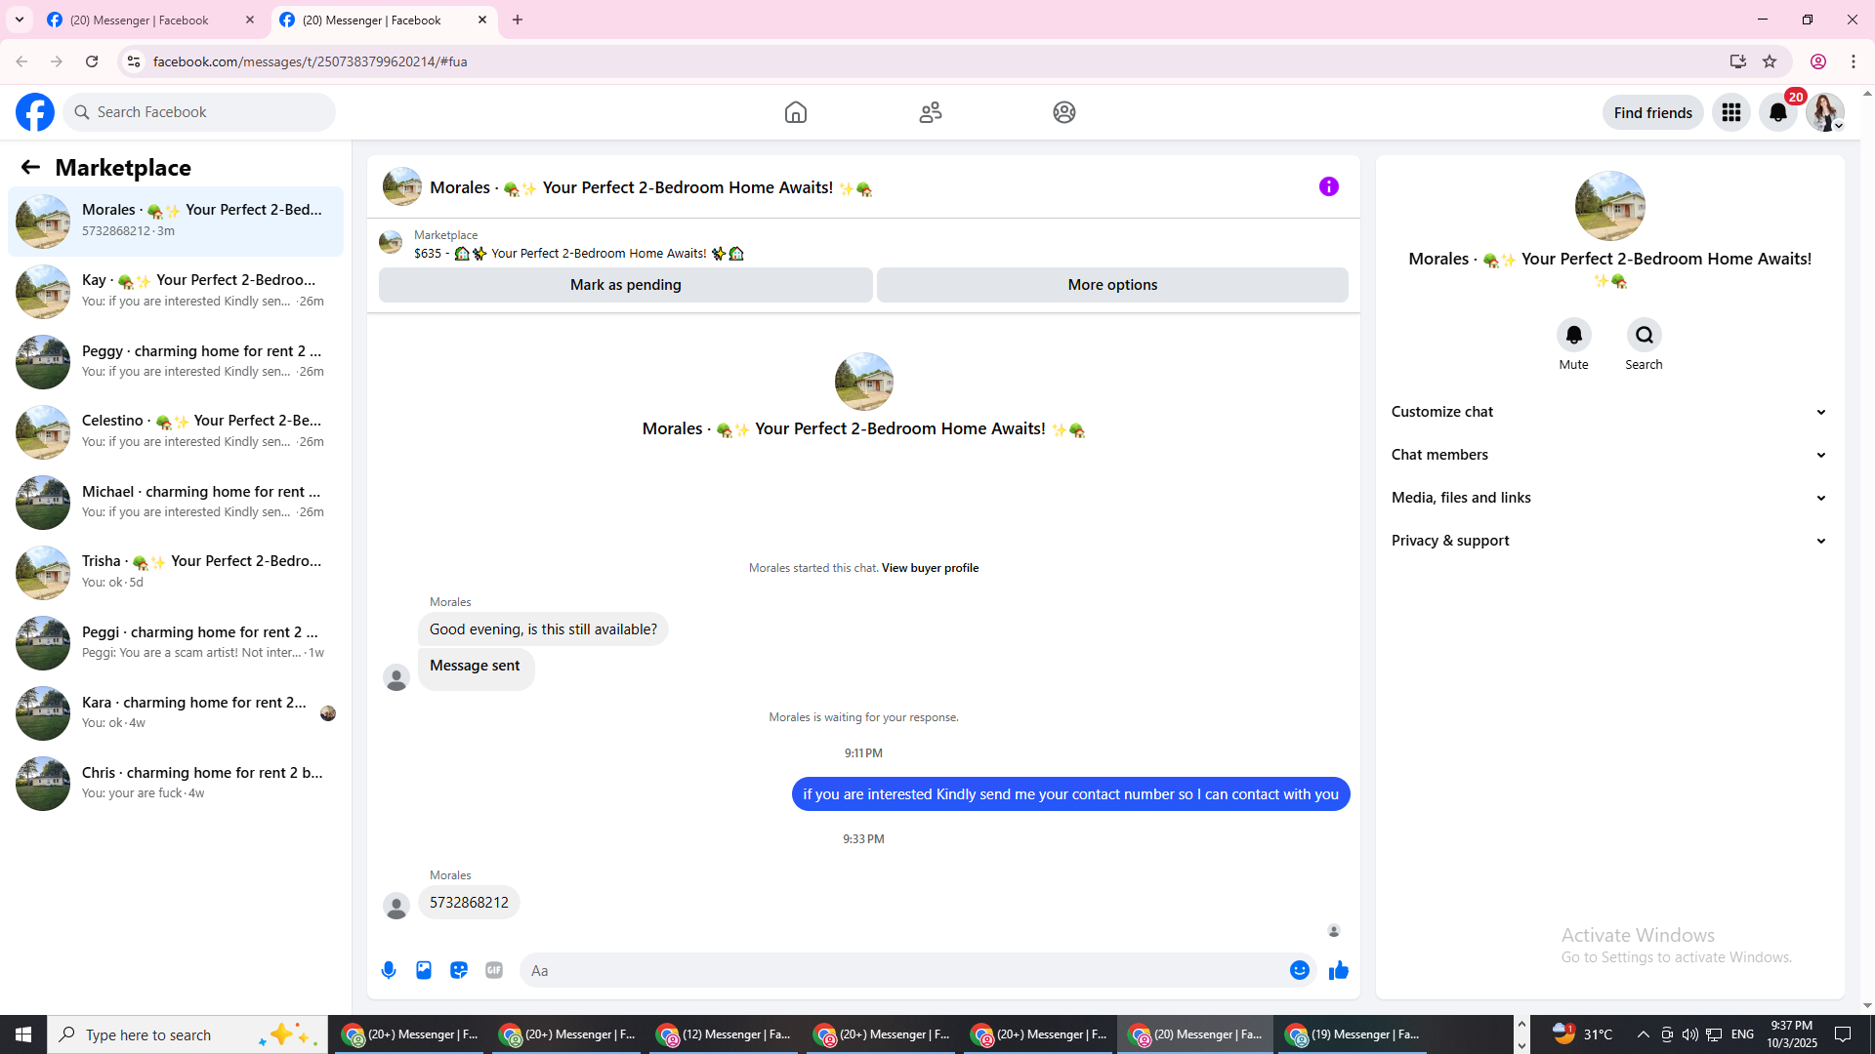Open the Peggi conversation

tap(176, 642)
